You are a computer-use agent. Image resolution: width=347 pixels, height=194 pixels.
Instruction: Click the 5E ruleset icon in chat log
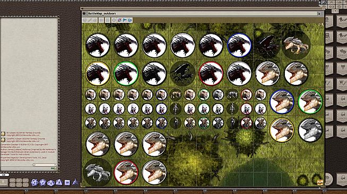(3, 134)
